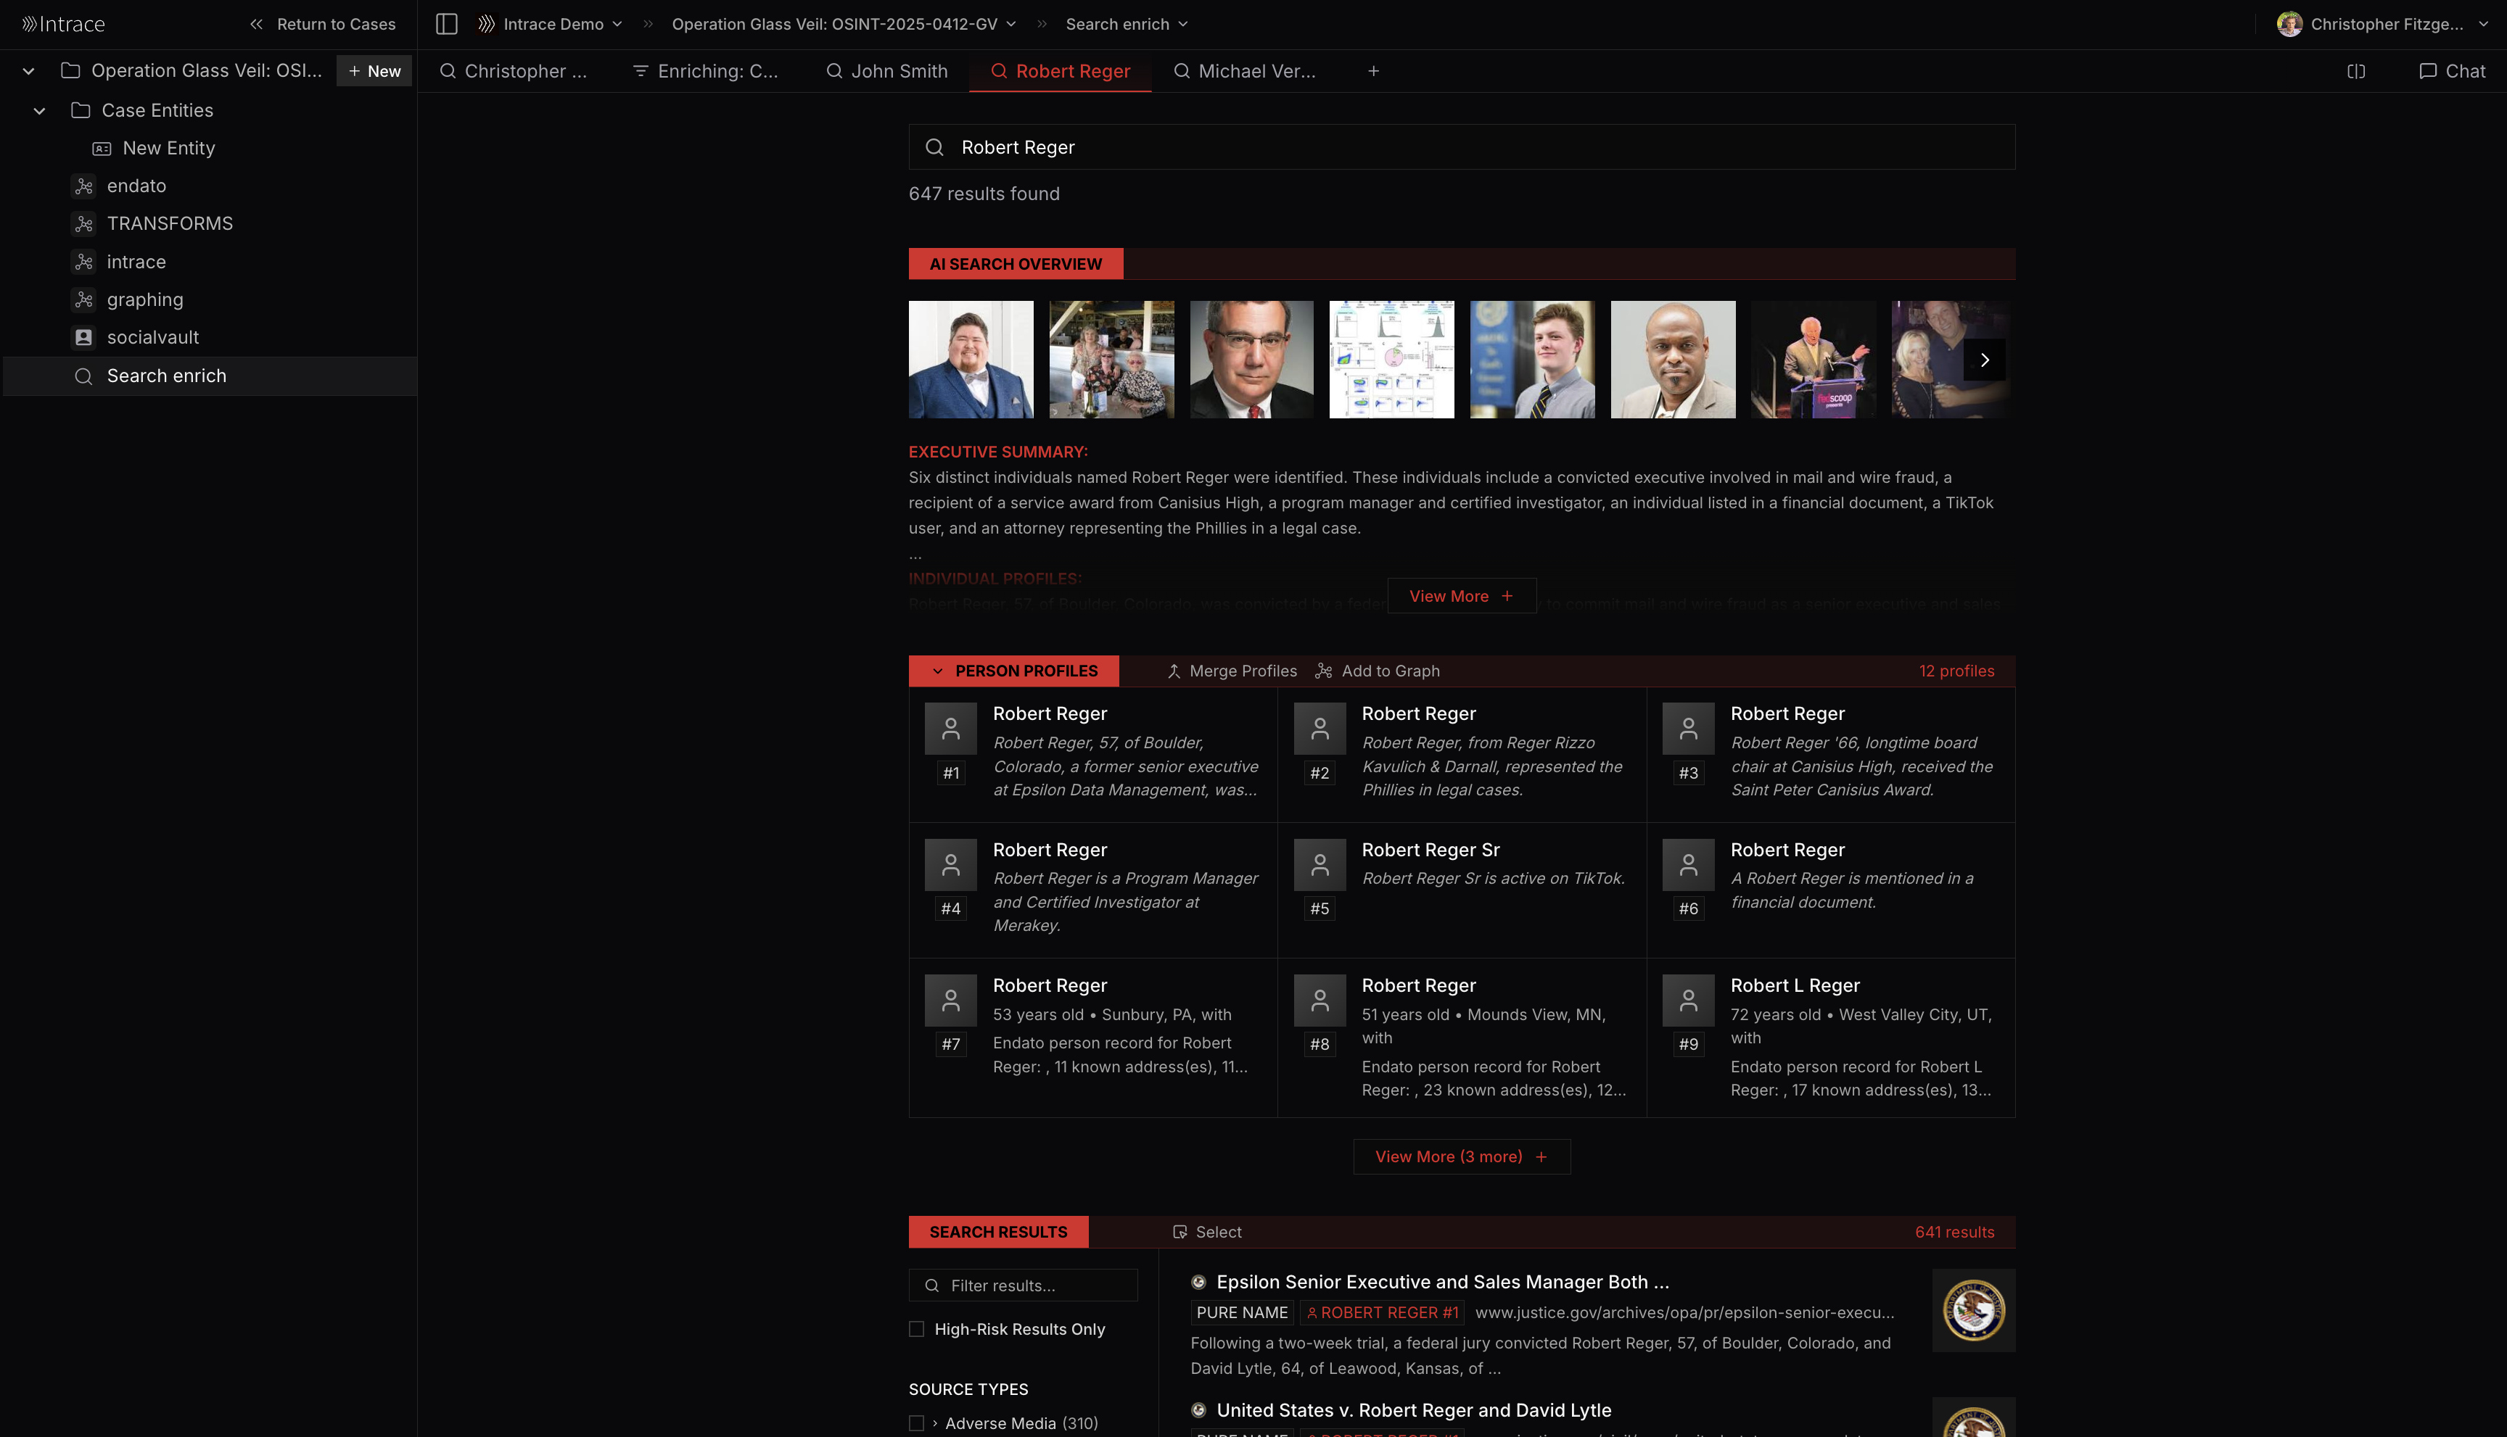
Task: Show next overview images arrow
Action: pos(1985,360)
